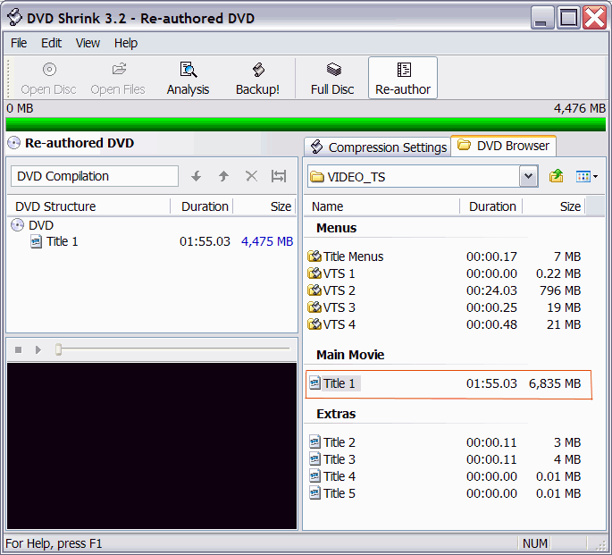
Task: Open the View menu
Action: (x=88, y=43)
